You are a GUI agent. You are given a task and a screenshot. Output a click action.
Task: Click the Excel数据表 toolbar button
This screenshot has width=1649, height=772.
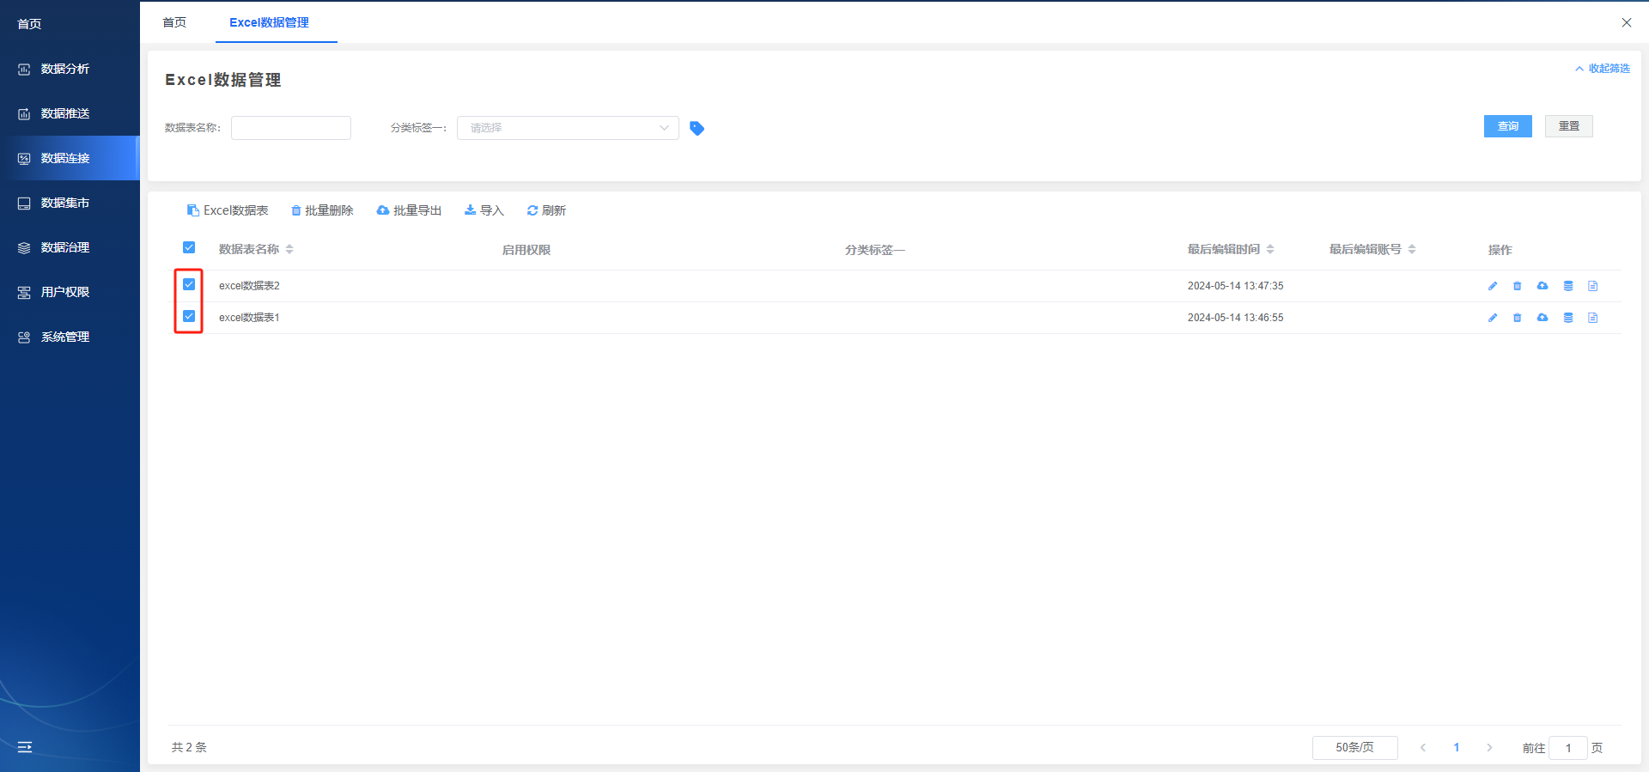pyautogui.click(x=228, y=210)
